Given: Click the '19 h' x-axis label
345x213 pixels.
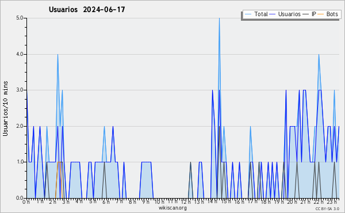Looking at the screenshot, I should [279, 201].
